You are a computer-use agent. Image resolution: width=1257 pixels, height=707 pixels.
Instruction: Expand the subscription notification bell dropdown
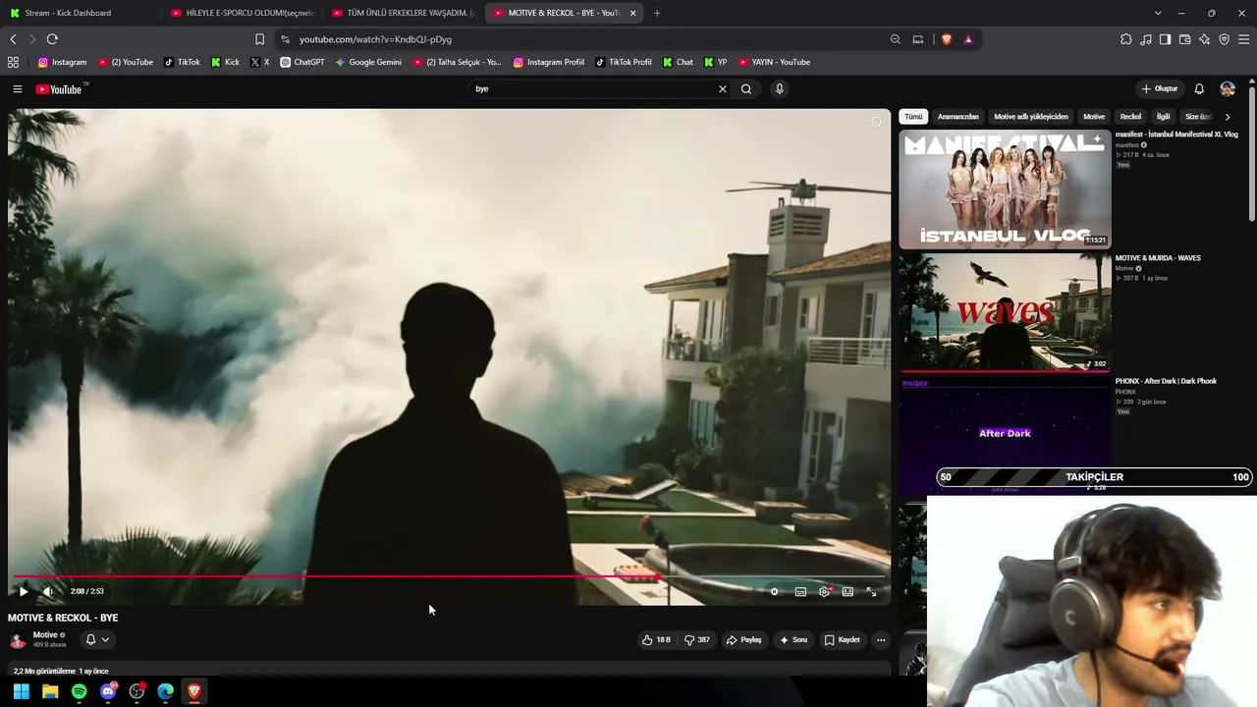click(97, 640)
